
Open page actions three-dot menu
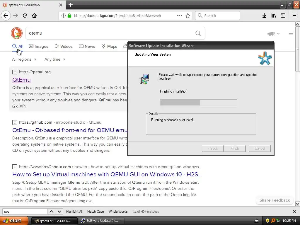point(180,16)
